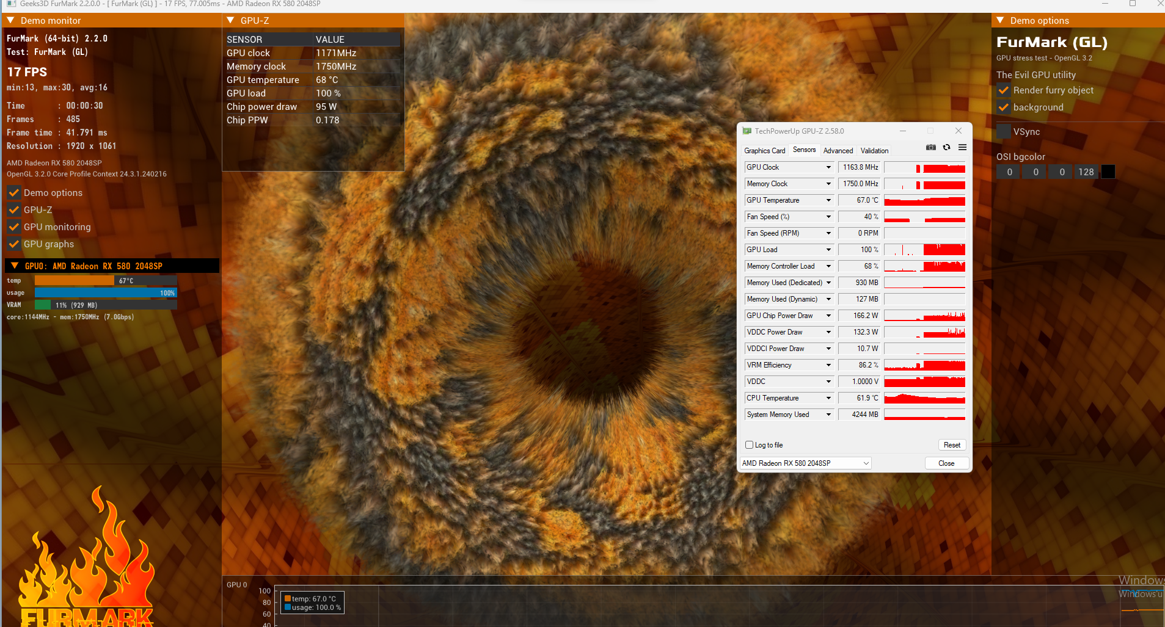Switch to the Graphics Card tab
Image resolution: width=1165 pixels, height=627 pixels.
tap(764, 151)
